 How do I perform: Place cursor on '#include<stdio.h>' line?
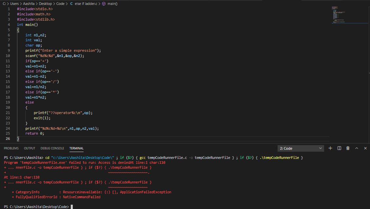35,9
